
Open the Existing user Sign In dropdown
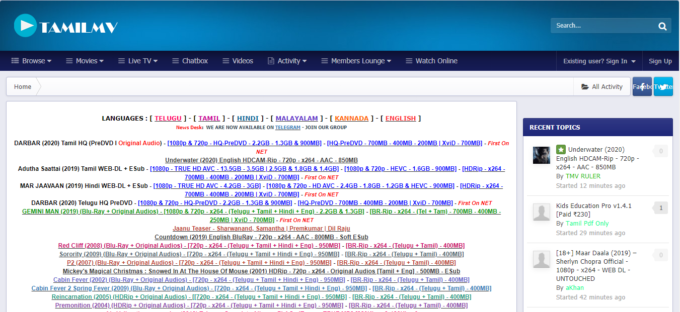599,61
